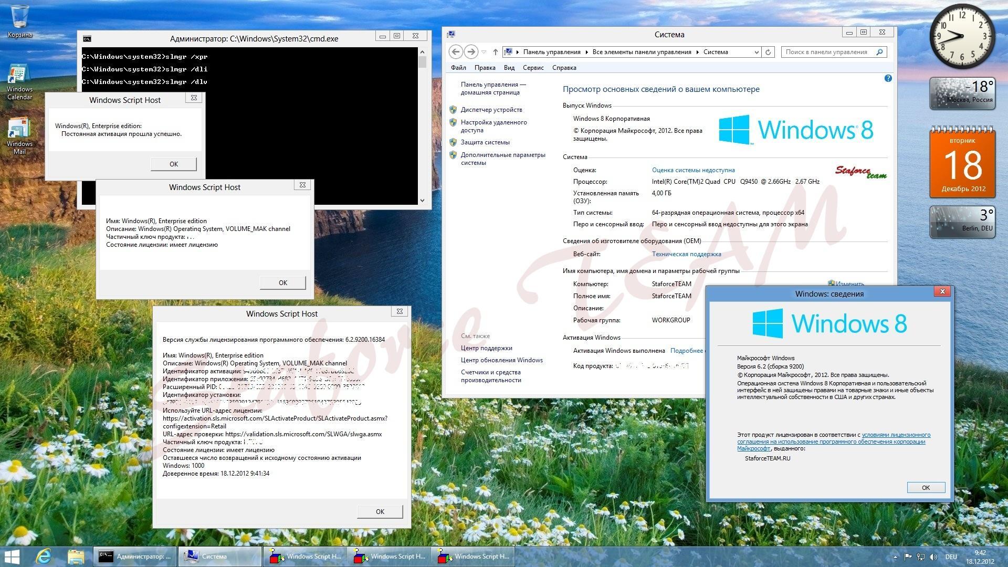Open help question mark in Система window
Screen dimensions: 1008x567
[888, 78]
